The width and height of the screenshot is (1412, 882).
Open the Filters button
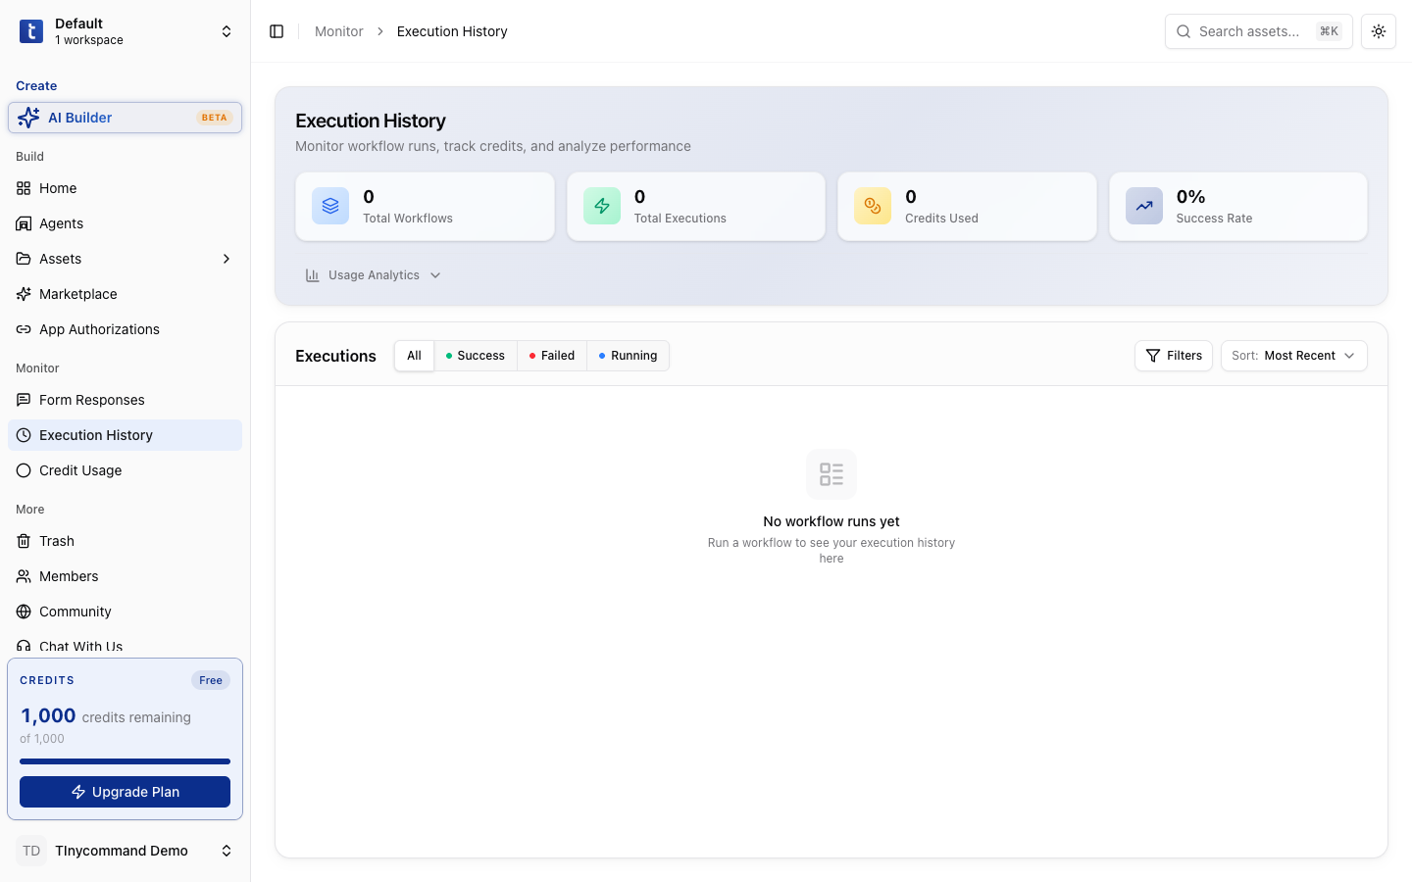click(x=1174, y=356)
